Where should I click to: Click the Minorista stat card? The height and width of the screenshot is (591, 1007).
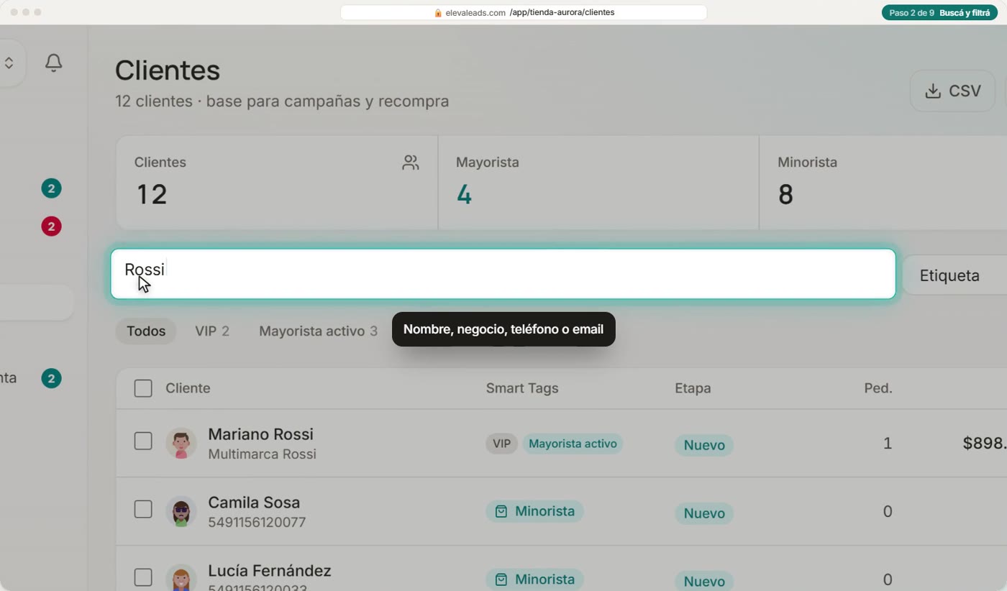tap(883, 183)
